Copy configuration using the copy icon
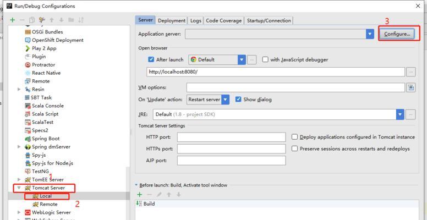The width and height of the screenshot is (427, 220). click(32, 20)
